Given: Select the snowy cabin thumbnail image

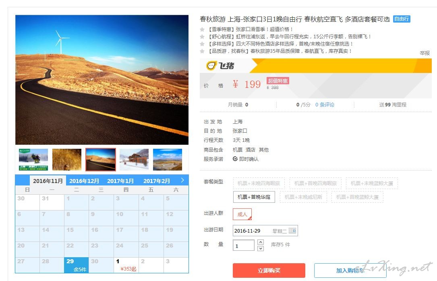Looking at the screenshot, I should tap(134, 160).
